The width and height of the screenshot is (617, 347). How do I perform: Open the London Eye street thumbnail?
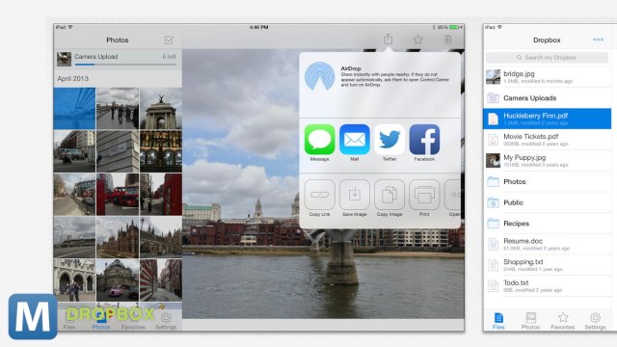(x=74, y=237)
